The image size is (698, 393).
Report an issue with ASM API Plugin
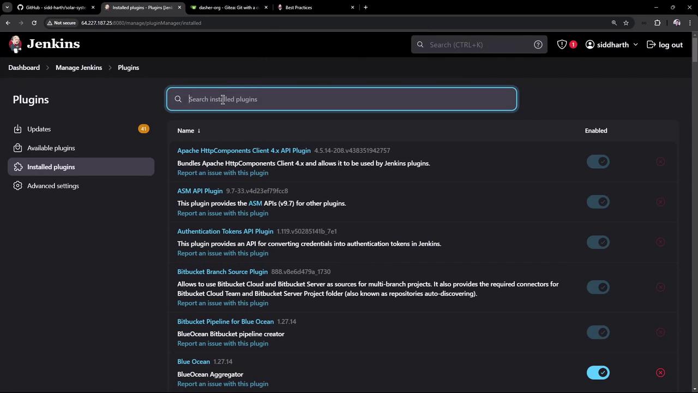[222, 213]
